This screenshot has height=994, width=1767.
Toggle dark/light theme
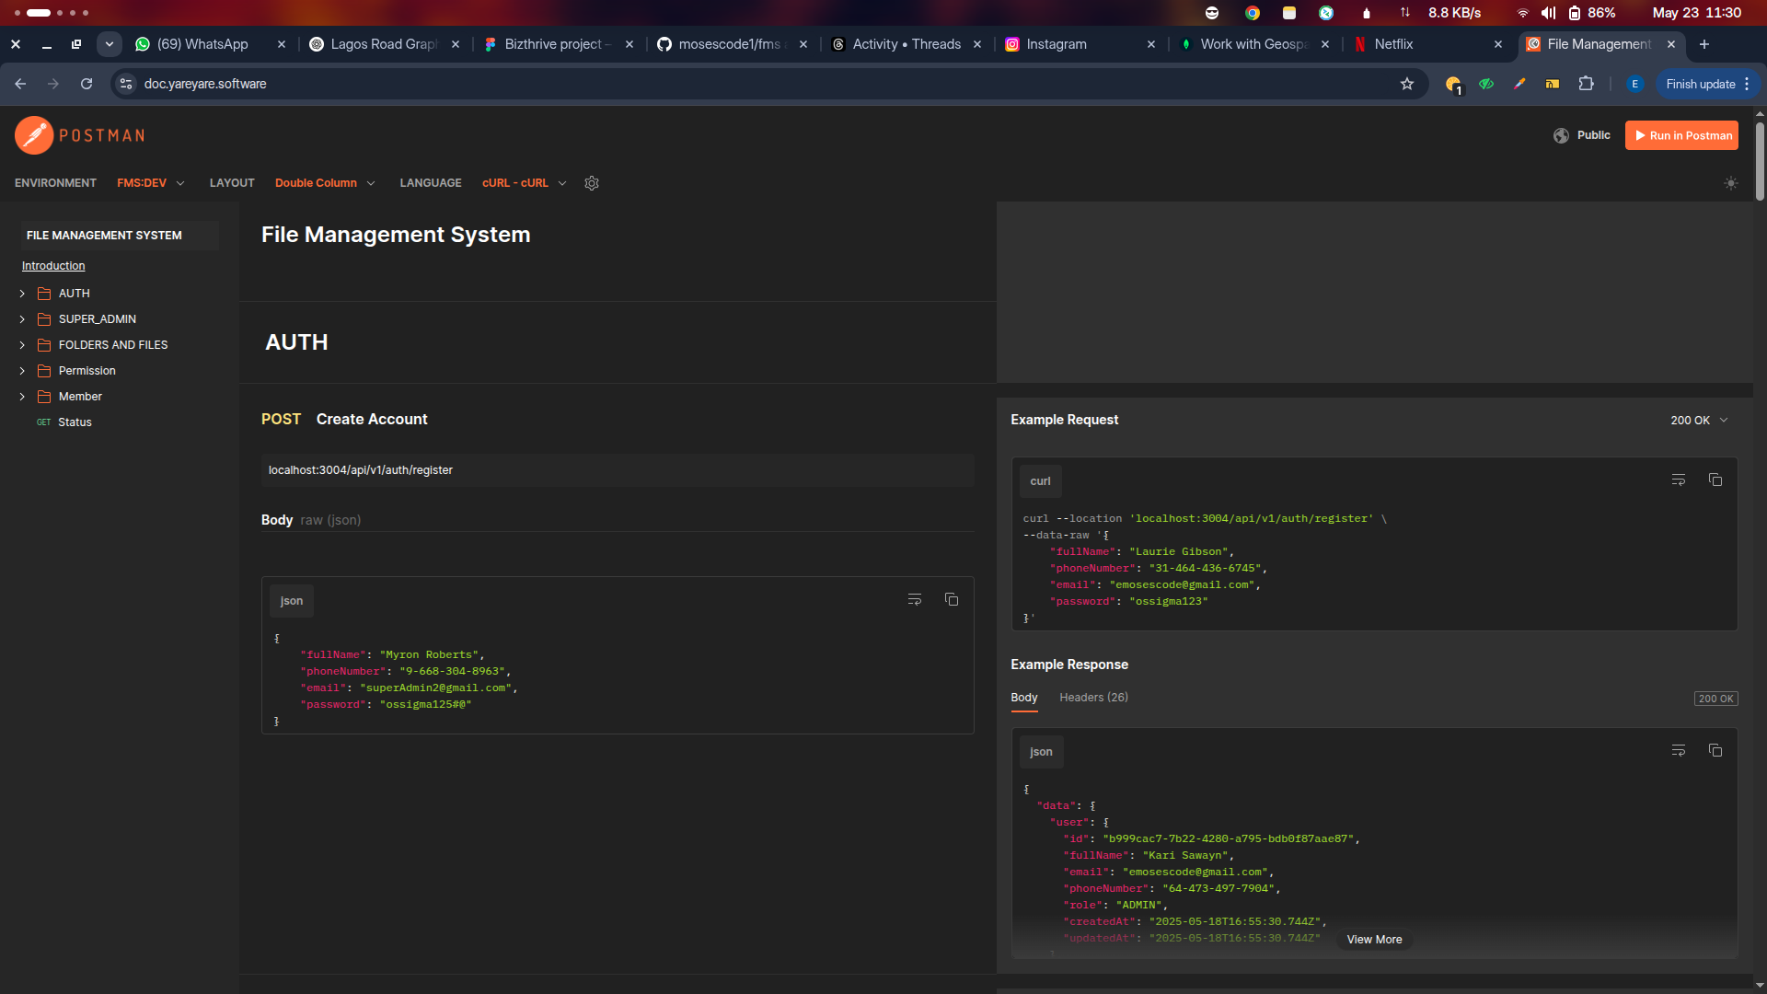pos(1731,183)
